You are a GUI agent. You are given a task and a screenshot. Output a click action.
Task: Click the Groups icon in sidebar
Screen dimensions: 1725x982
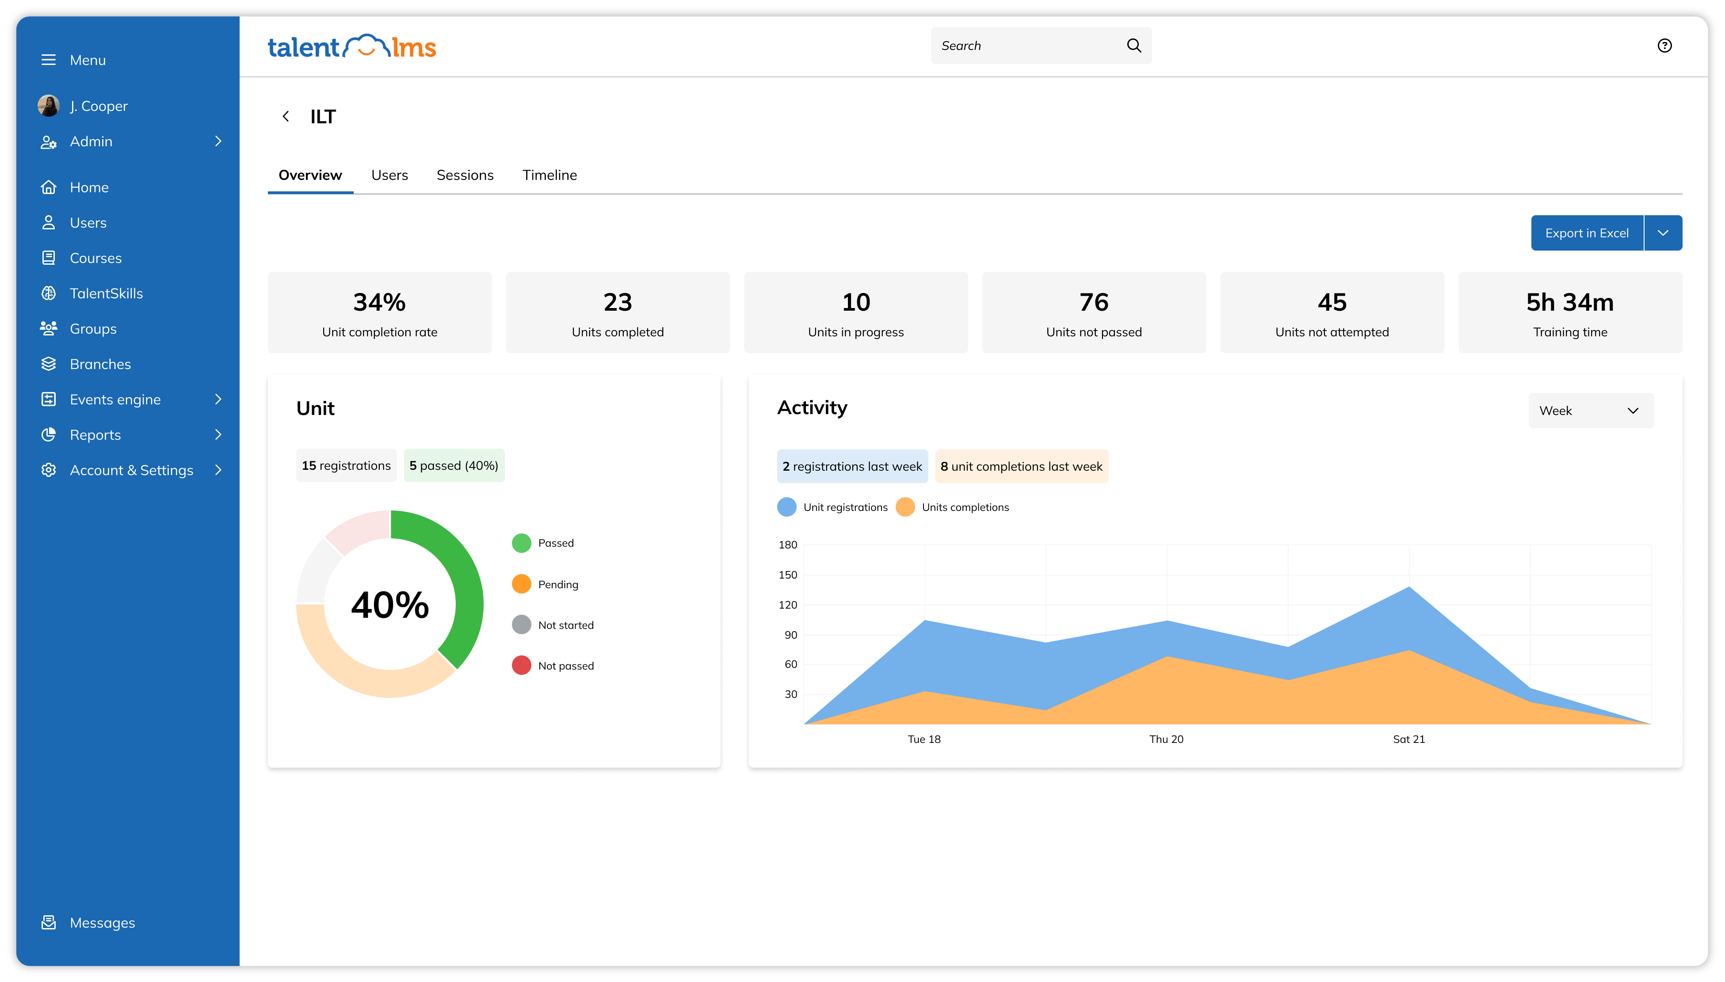tap(47, 328)
